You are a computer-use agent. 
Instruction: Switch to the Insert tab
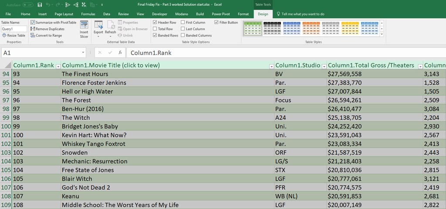point(42,14)
